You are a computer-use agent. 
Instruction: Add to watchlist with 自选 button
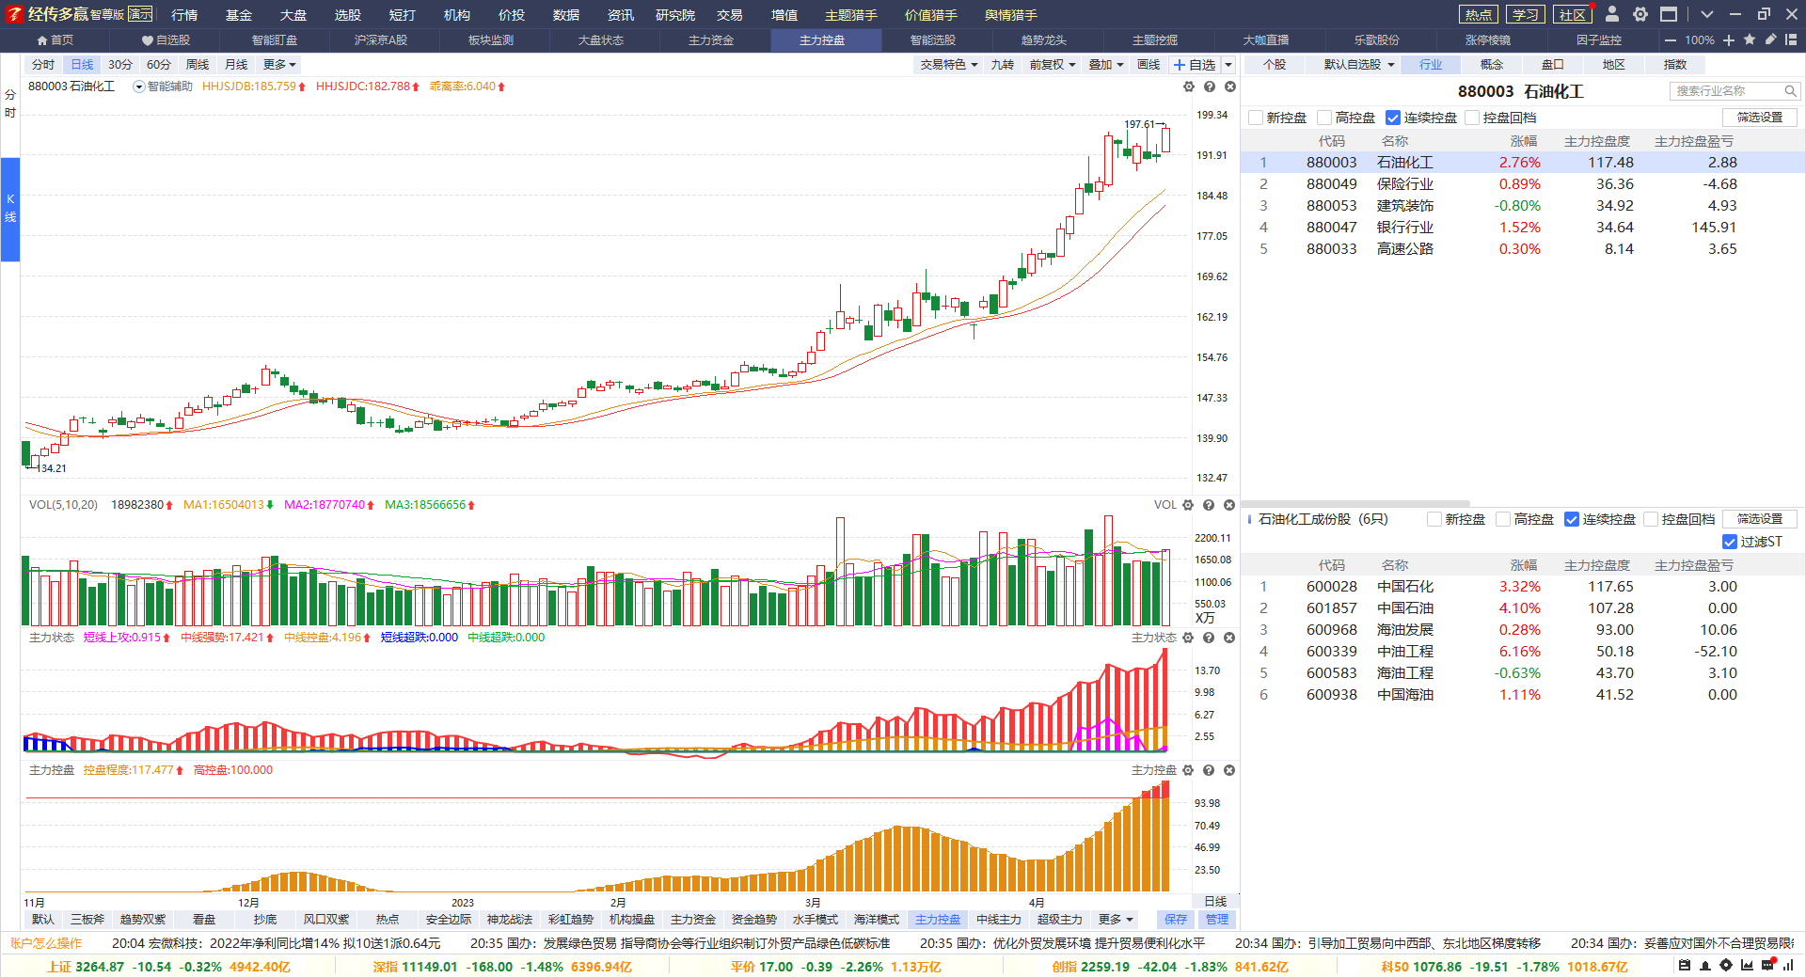coord(1195,65)
